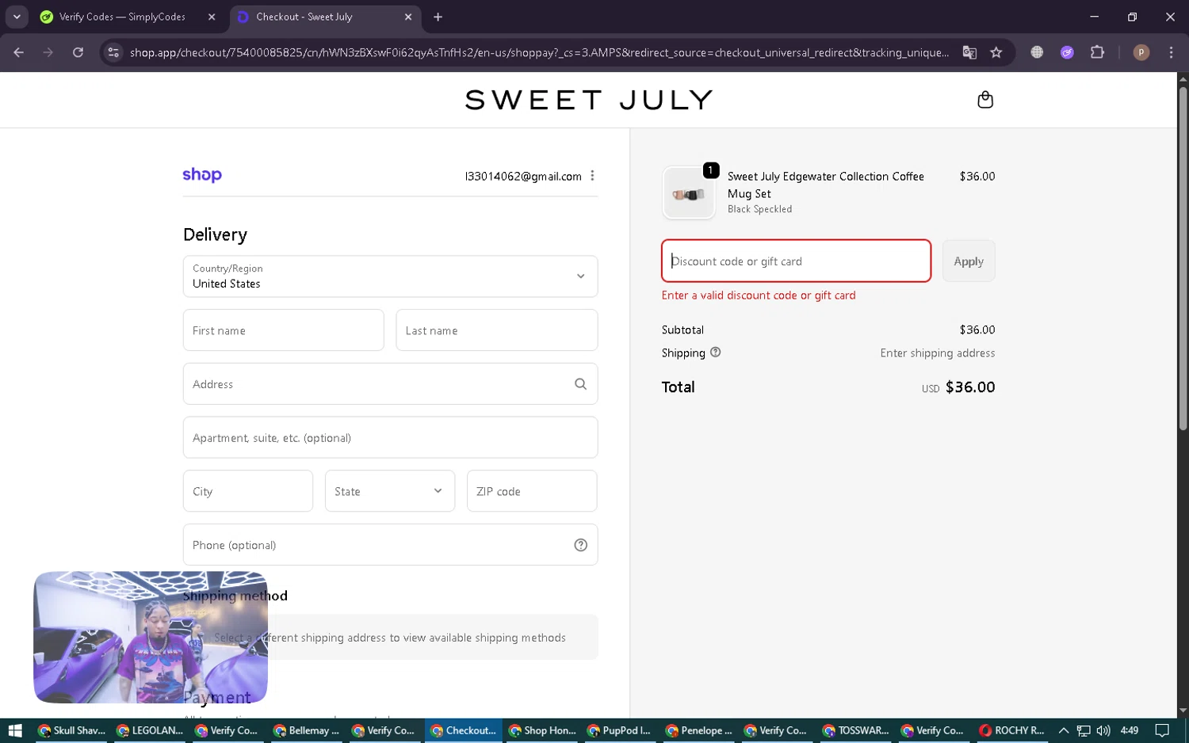Open account options menu beside email
This screenshot has height=743, width=1189.
[592, 176]
